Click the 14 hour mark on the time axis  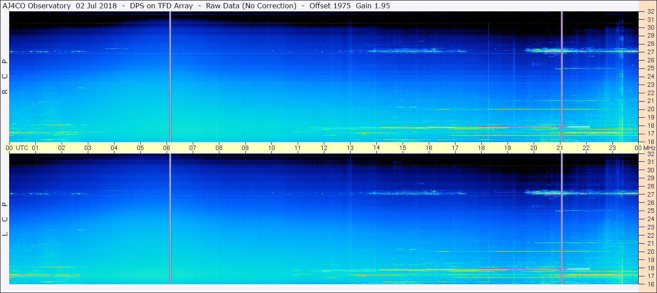(376, 148)
